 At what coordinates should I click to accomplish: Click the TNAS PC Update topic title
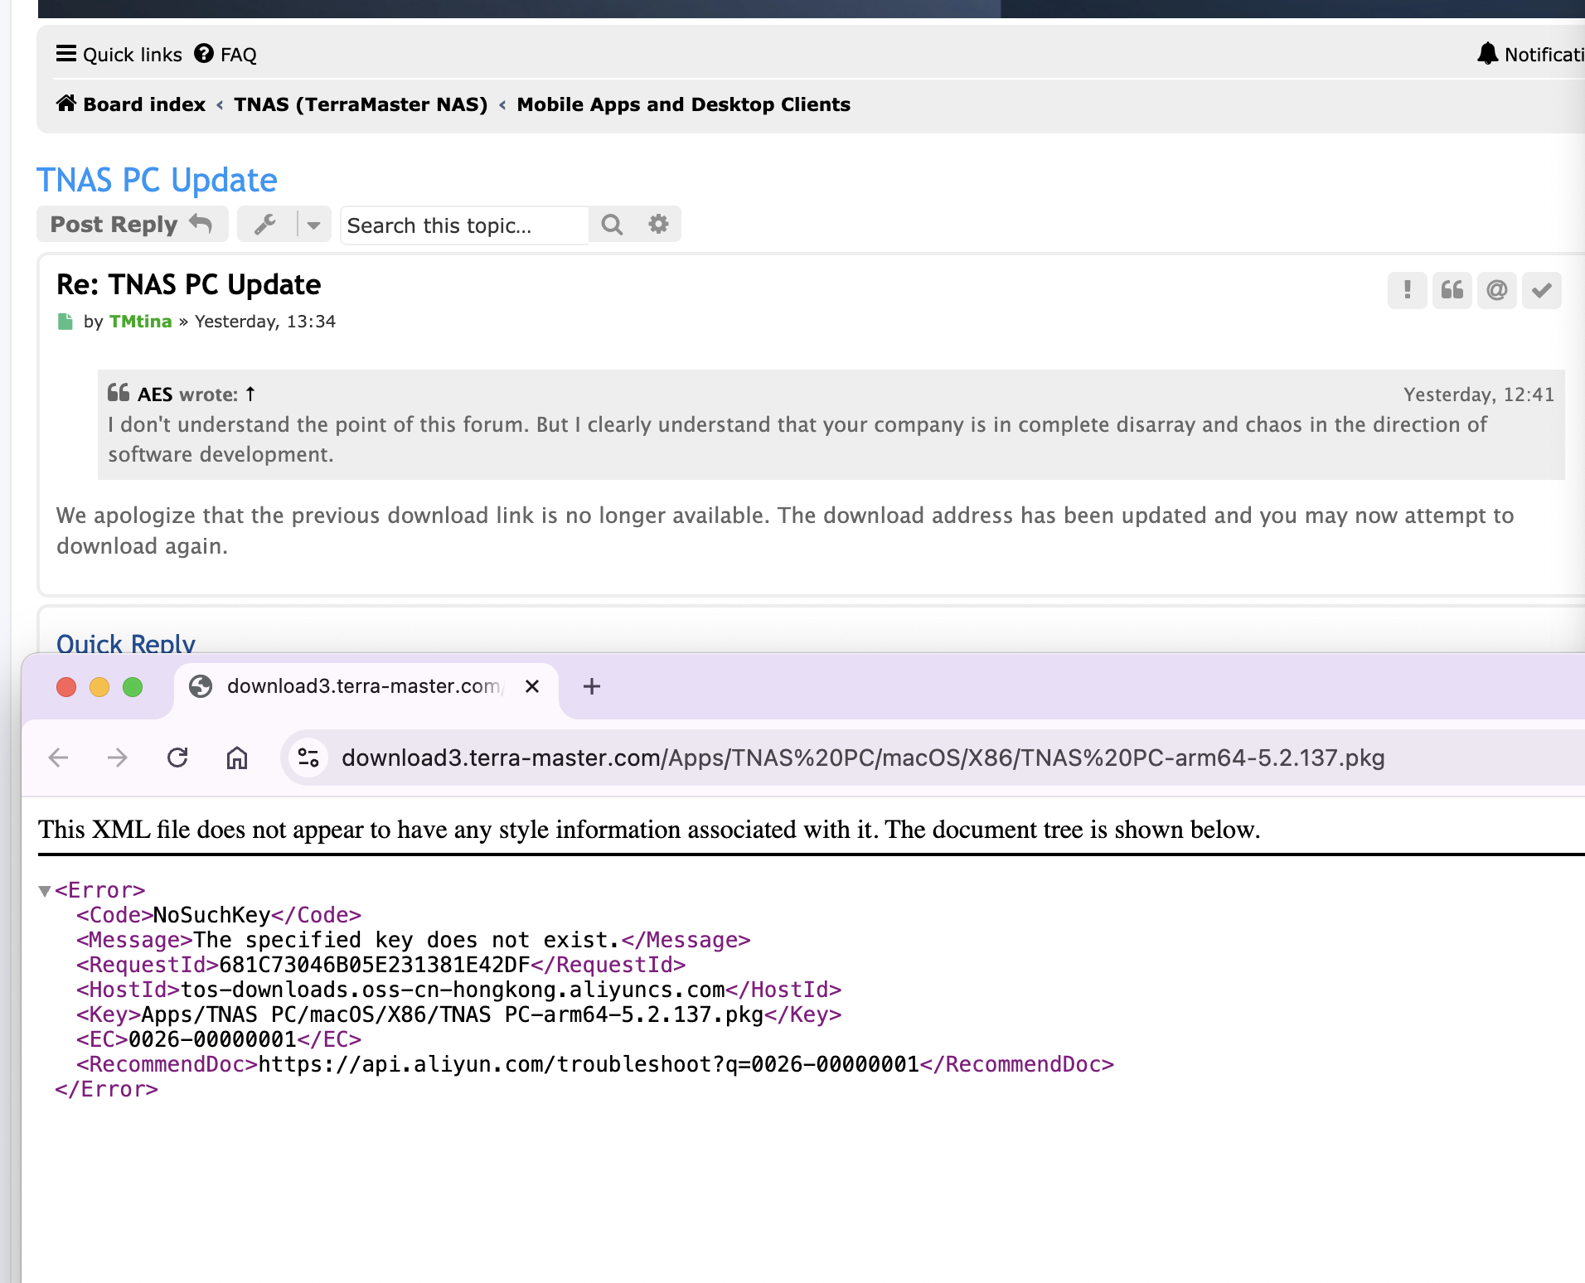(157, 180)
